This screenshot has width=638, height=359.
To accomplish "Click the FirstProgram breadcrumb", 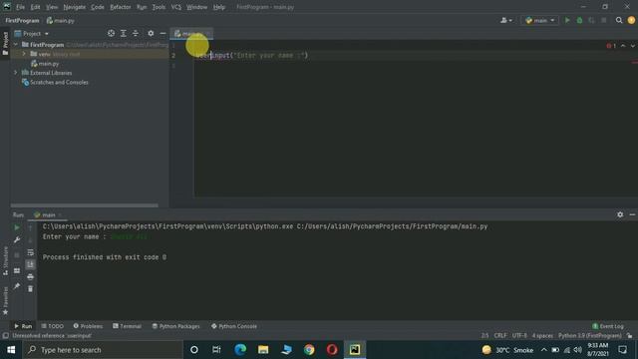I will [x=22, y=20].
